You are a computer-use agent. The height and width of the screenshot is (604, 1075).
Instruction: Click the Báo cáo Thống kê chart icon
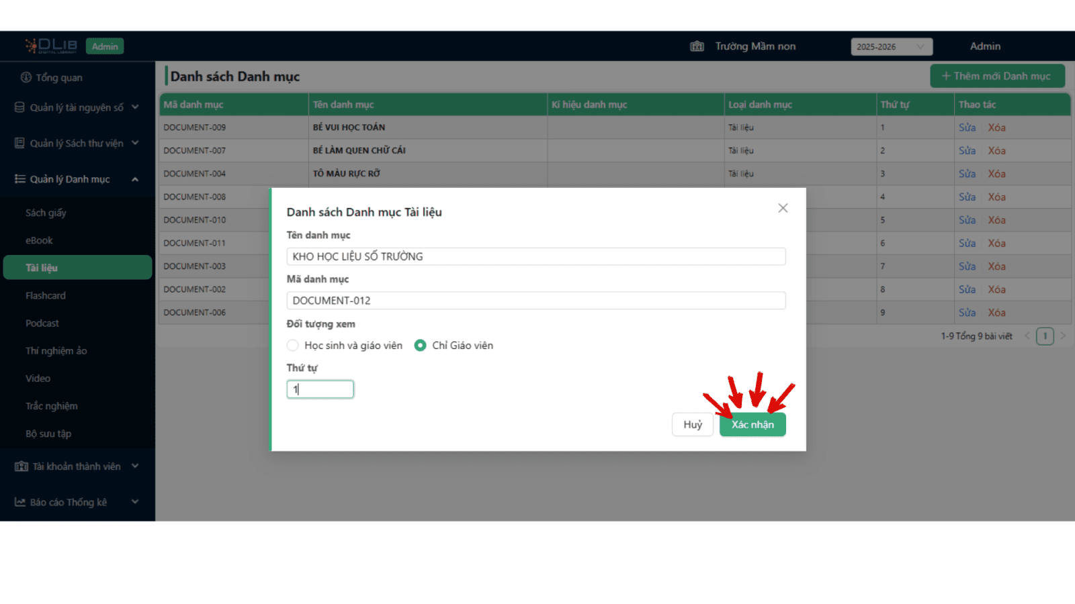(x=20, y=502)
